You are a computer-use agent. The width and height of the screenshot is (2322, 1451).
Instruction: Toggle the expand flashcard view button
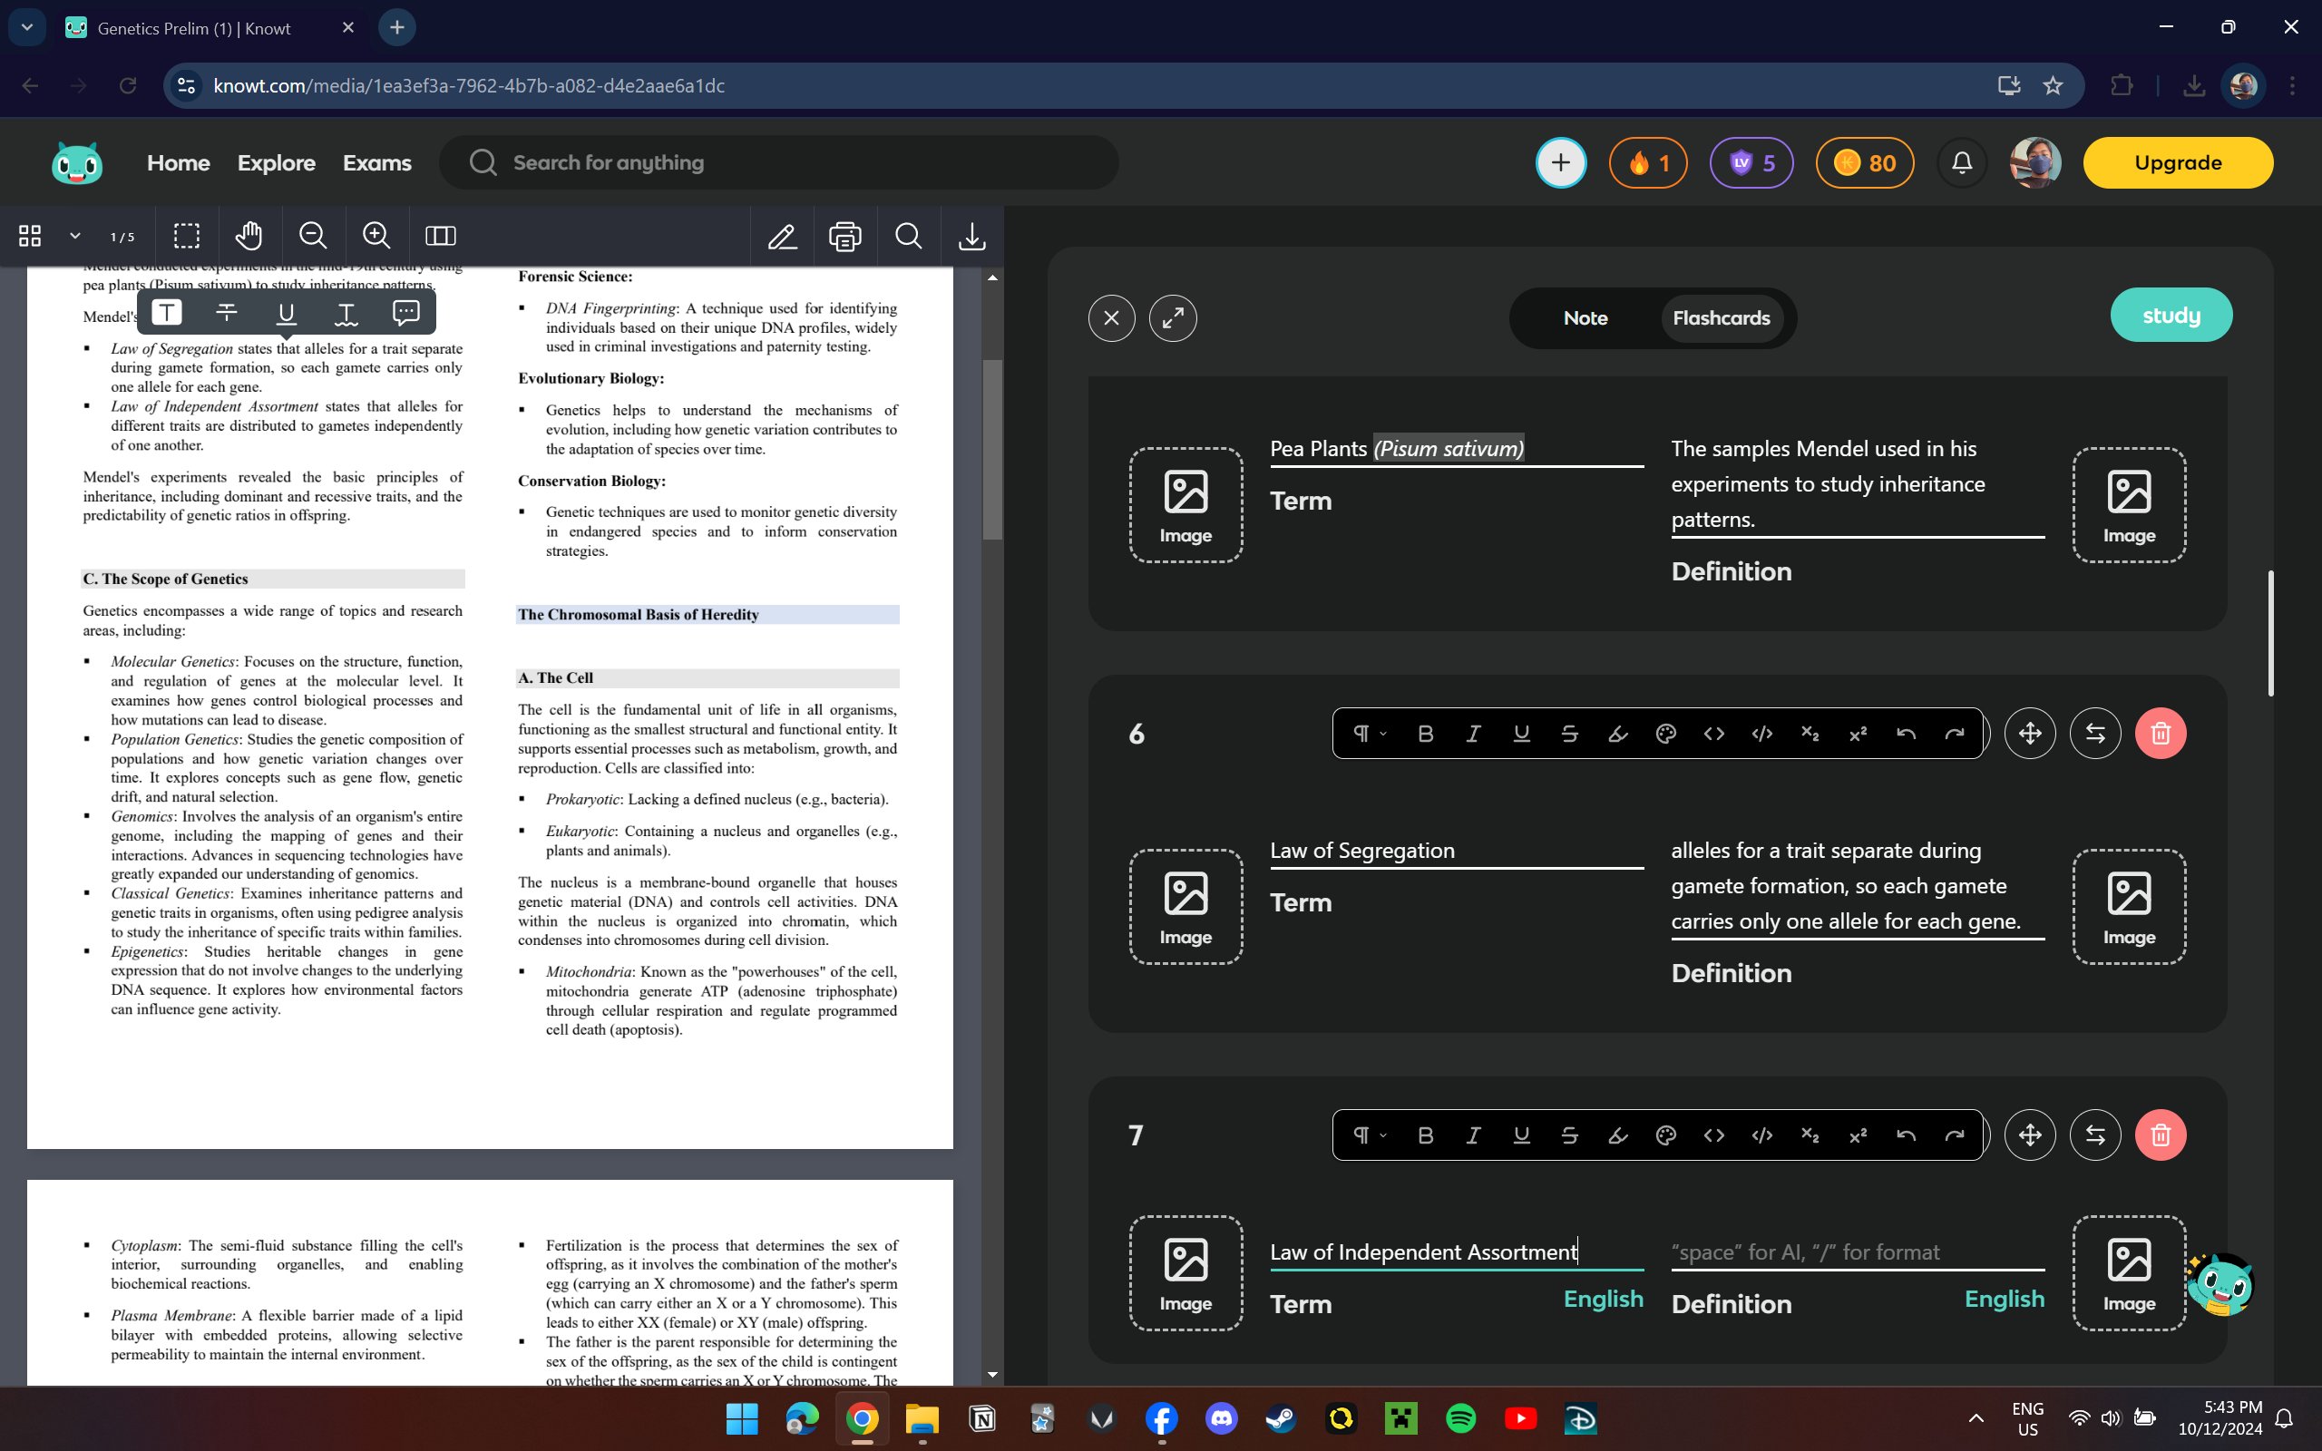click(x=1174, y=317)
